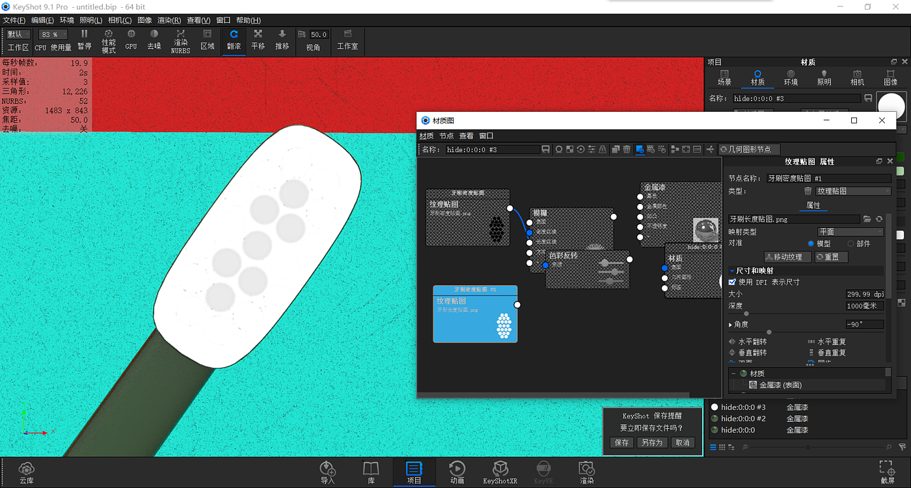Delete node via trash icon beside 类型
Image resolution: width=911 pixels, height=488 pixels.
(x=808, y=192)
